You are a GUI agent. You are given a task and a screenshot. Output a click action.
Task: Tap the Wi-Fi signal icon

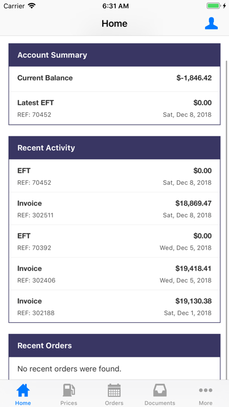click(x=32, y=6)
